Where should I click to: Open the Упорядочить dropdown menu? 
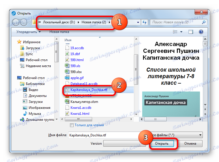(x=28, y=32)
